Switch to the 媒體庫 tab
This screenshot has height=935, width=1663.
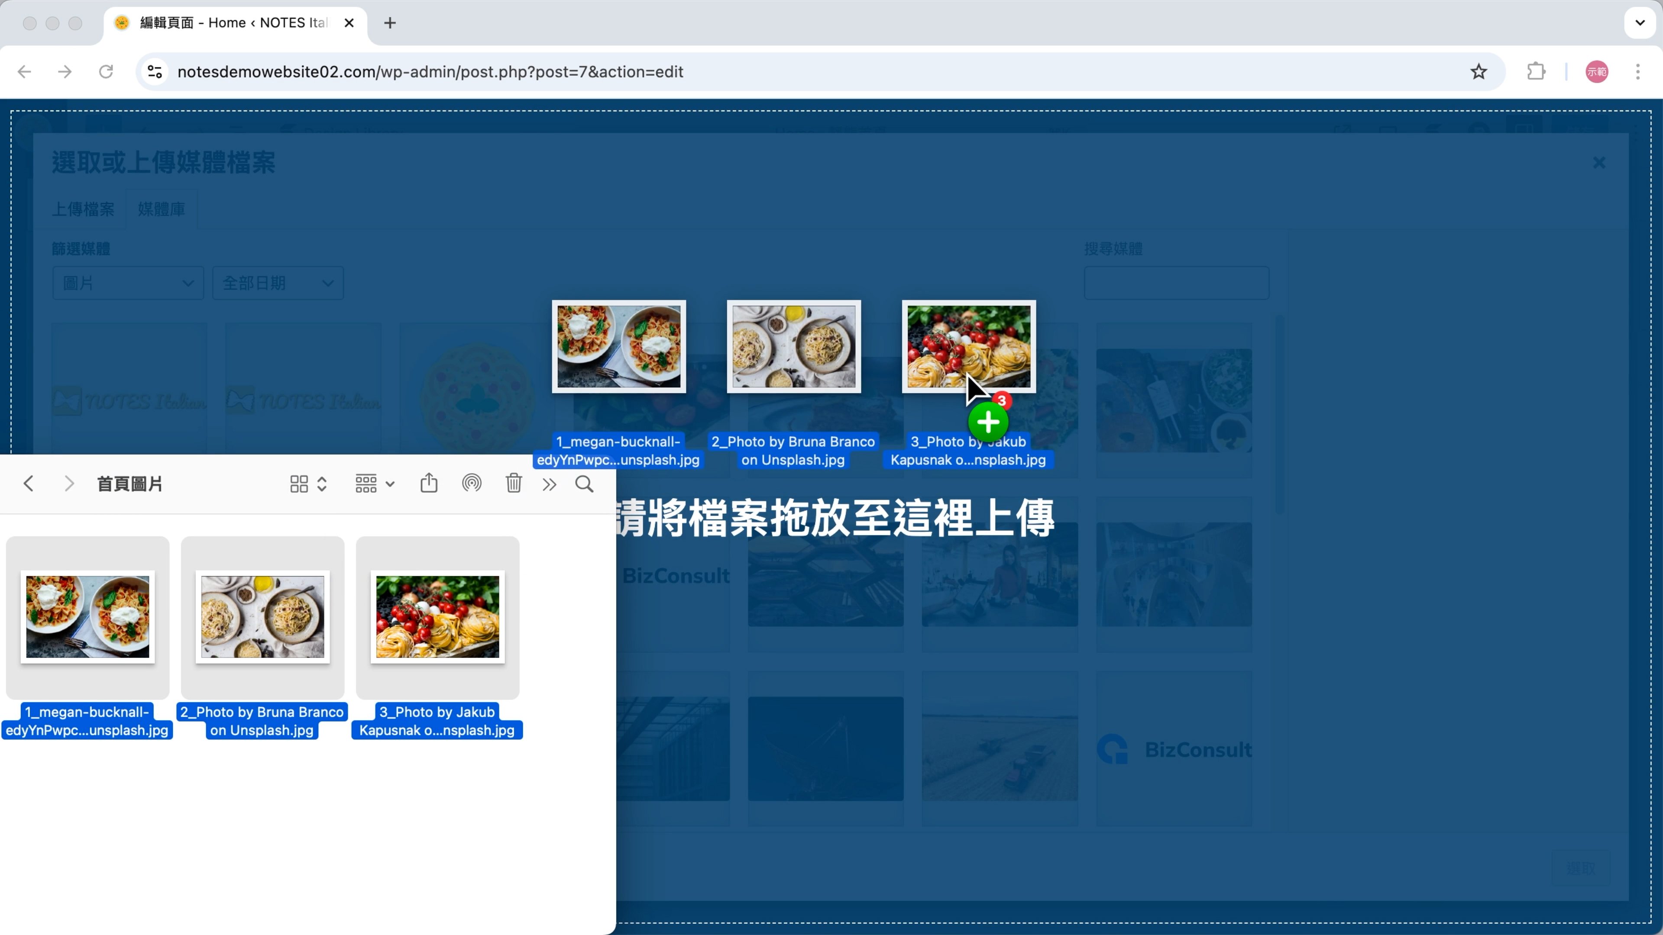(162, 209)
